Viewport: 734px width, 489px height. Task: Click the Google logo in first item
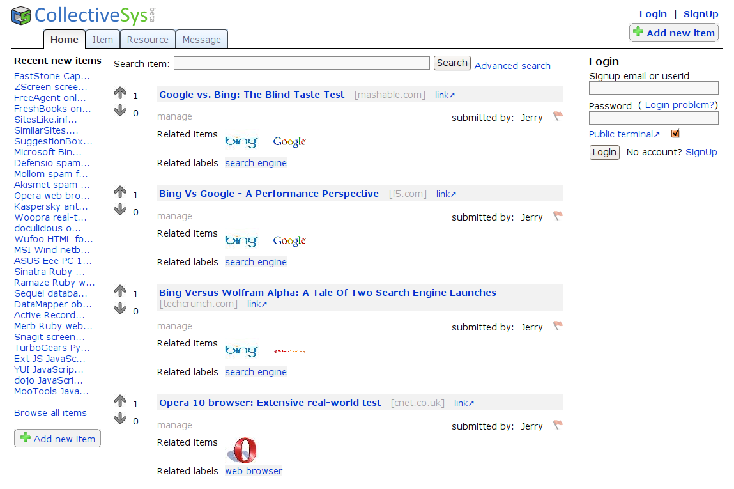point(289,141)
